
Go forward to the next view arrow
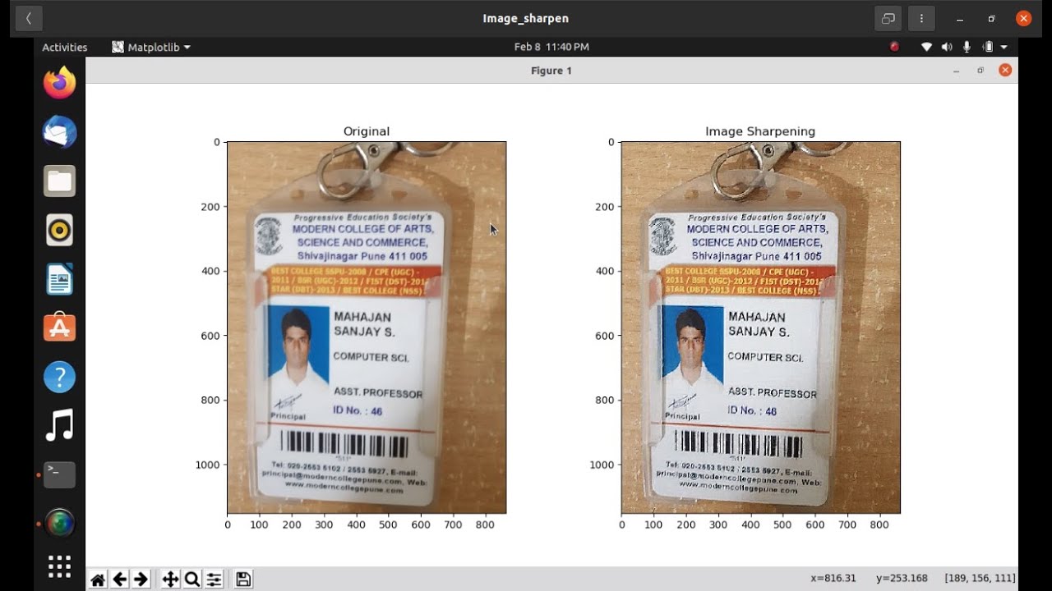[141, 580]
